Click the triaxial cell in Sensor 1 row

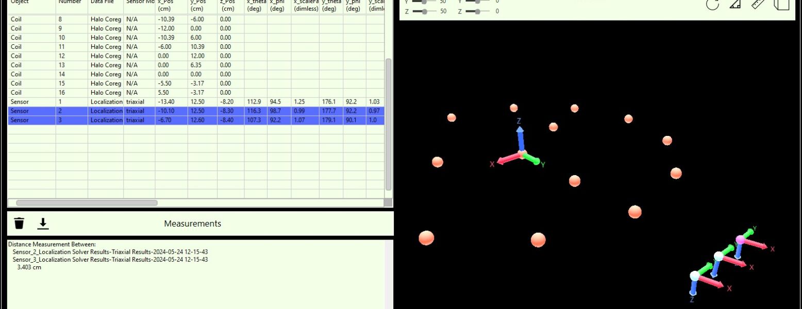point(139,102)
